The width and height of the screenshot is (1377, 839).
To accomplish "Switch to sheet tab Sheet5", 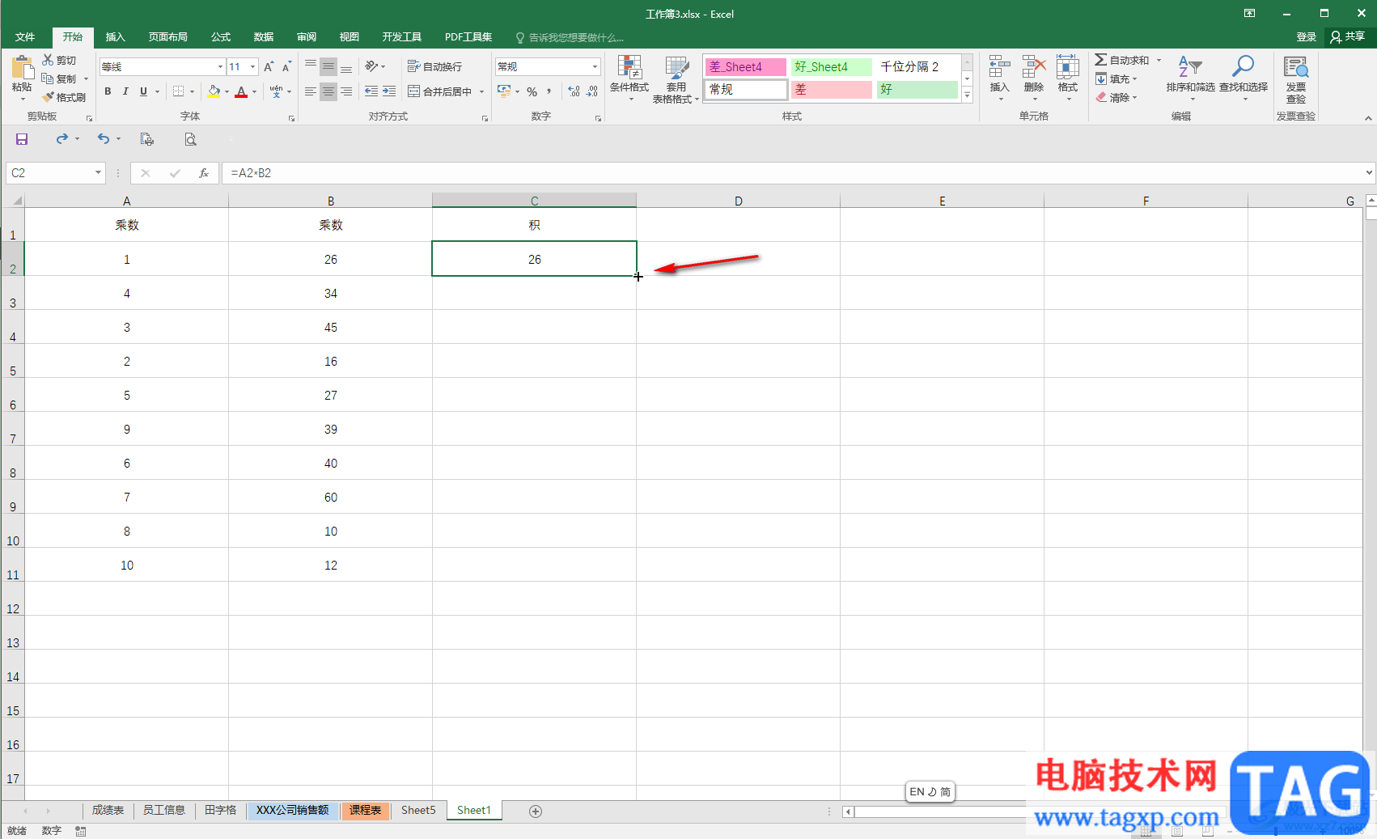I will point(418,810).
